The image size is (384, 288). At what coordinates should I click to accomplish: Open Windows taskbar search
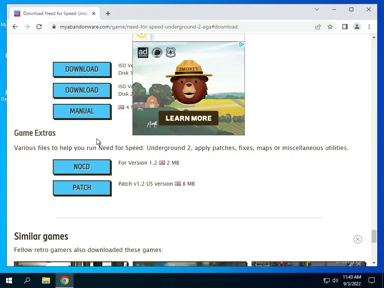[x=27, y=280]
